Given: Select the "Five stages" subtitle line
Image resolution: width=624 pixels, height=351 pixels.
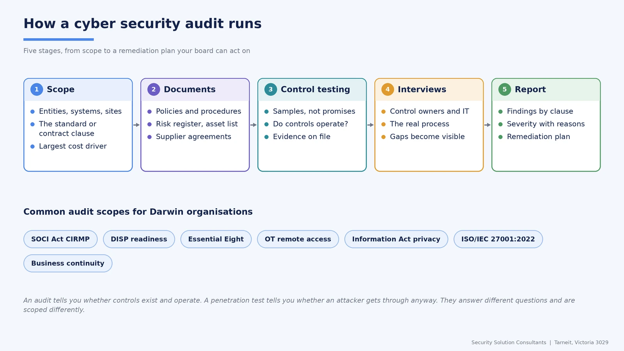Looking at the screenshot, I should pyautogui.click(x=137, y=51).
